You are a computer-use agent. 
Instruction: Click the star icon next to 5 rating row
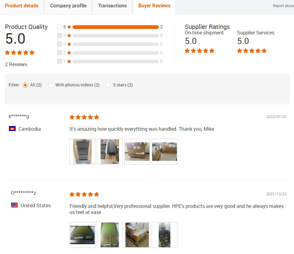pos(69,27)
